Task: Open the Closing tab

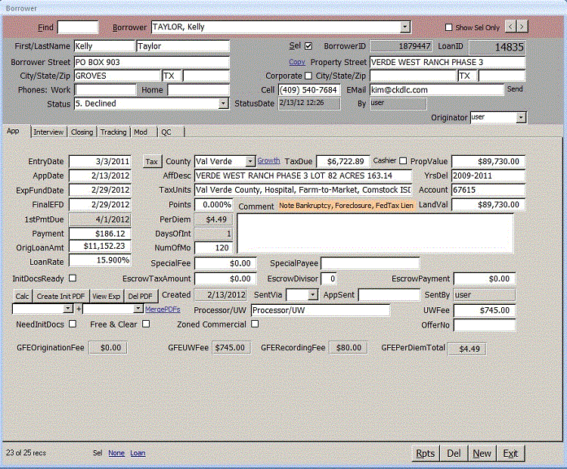Action: pyautogui.click(x=82, y=132)
